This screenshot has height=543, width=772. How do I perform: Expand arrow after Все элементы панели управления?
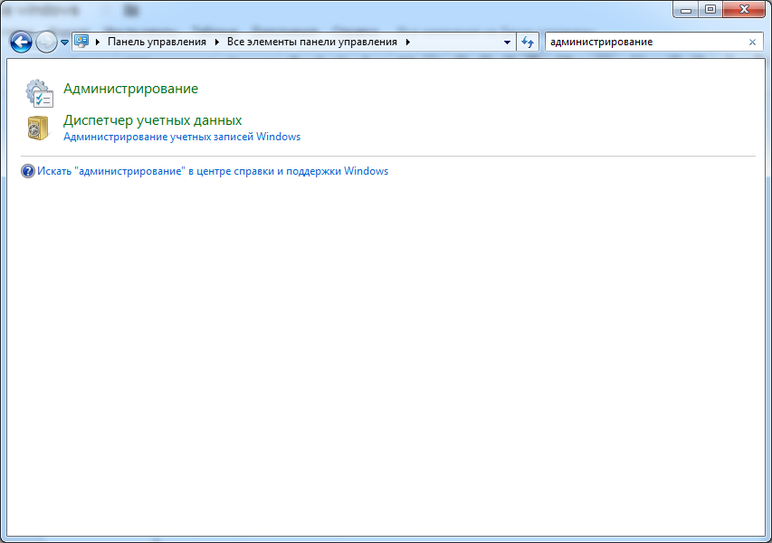click(408, 42)
